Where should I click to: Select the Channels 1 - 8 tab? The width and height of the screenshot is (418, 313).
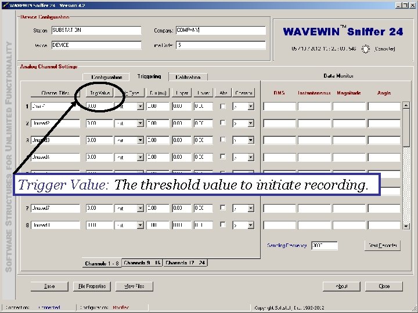click(x=102, y=263)
